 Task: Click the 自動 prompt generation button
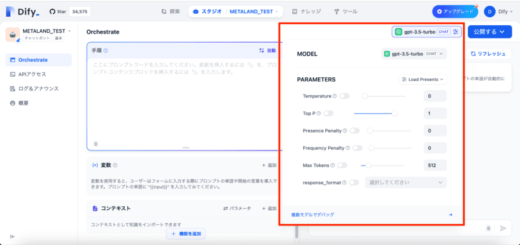pos(268,51)
